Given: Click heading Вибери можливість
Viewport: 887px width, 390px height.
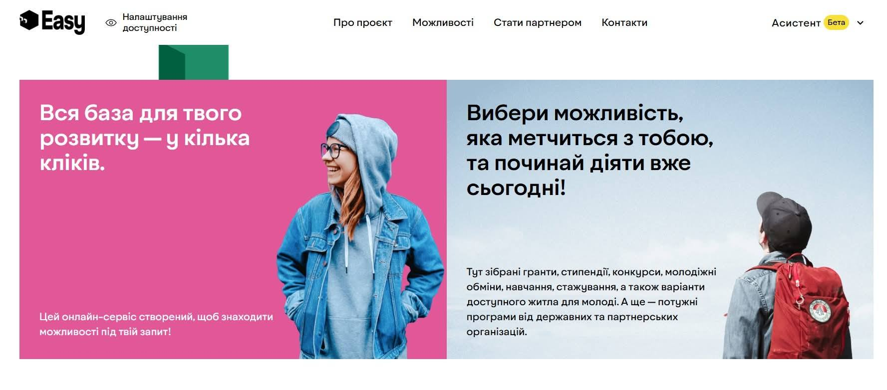Looking at the screenshot, I should (590, 151).
